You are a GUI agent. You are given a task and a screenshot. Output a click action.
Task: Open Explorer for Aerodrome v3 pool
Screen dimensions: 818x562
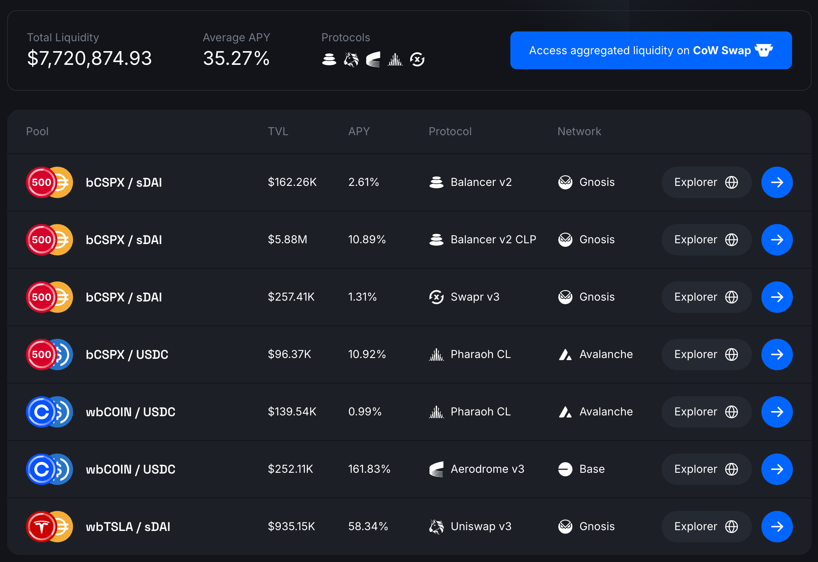(x=706, y=469)
